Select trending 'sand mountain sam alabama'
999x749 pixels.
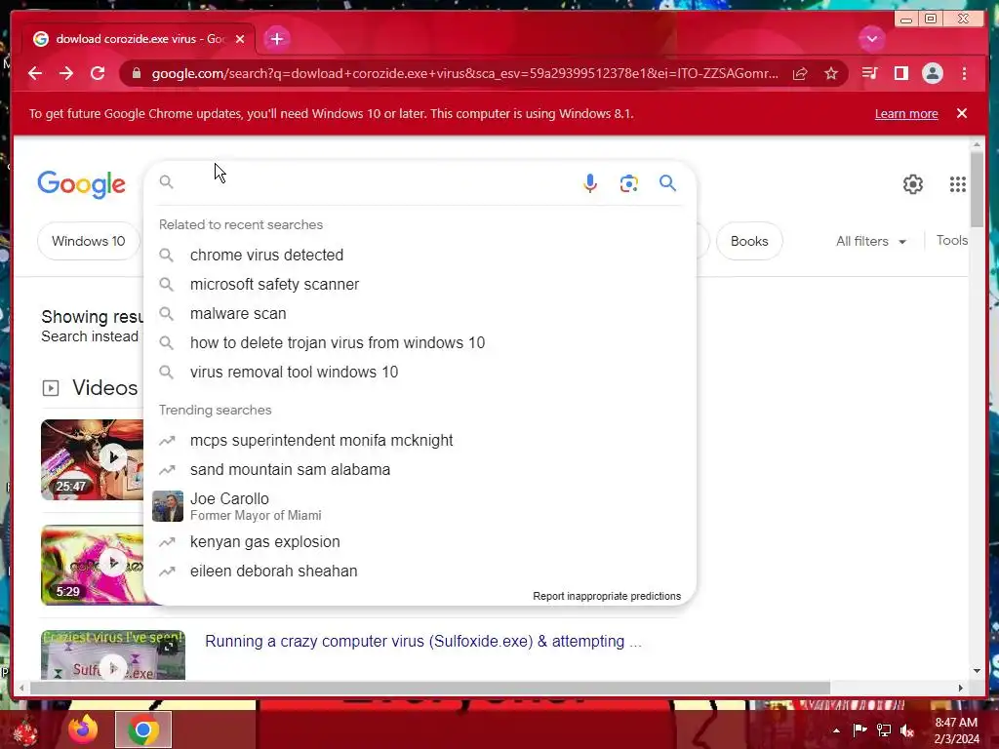coord(420,469)
